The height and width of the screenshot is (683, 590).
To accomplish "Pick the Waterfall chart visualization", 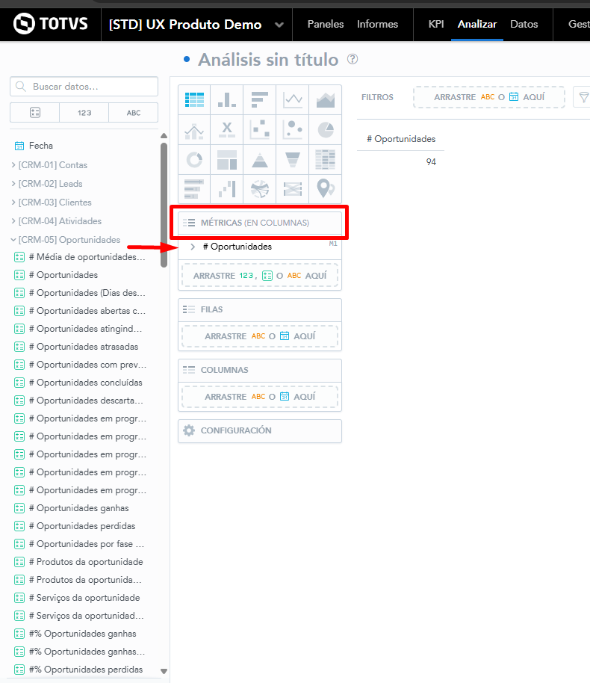I will tap(227, 189).
